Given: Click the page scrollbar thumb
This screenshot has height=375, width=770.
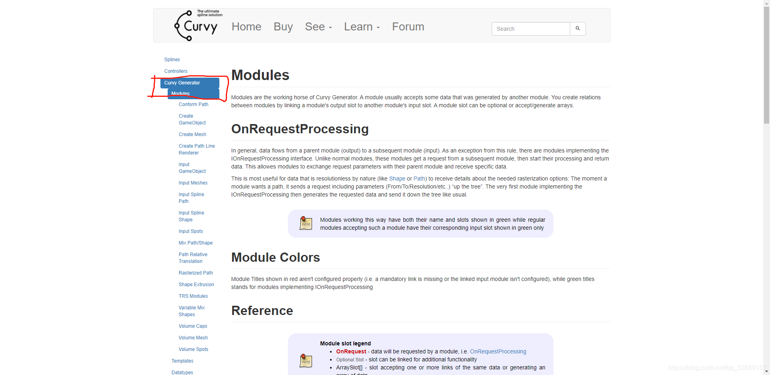Looking at the screenshot, I should pos(766,65).
